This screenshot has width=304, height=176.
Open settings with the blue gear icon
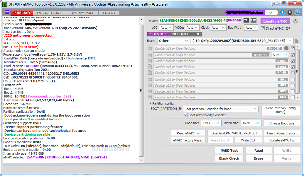tap(298, 13)
